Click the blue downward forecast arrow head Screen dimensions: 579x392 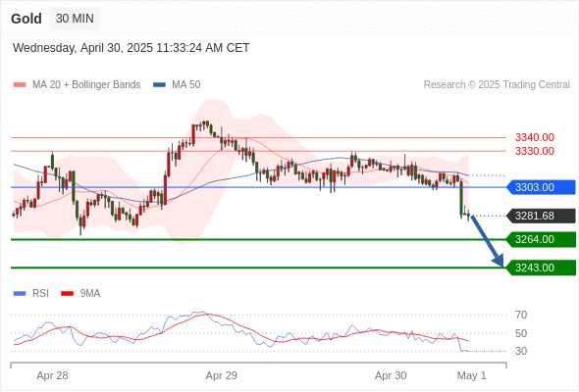499,260
